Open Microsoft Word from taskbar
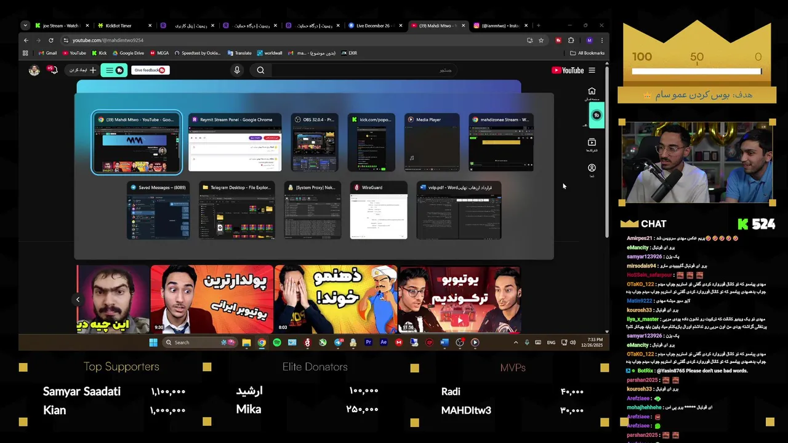 tap(444, 342)
